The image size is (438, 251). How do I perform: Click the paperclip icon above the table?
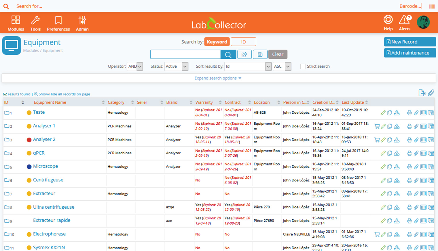point(431,93)
